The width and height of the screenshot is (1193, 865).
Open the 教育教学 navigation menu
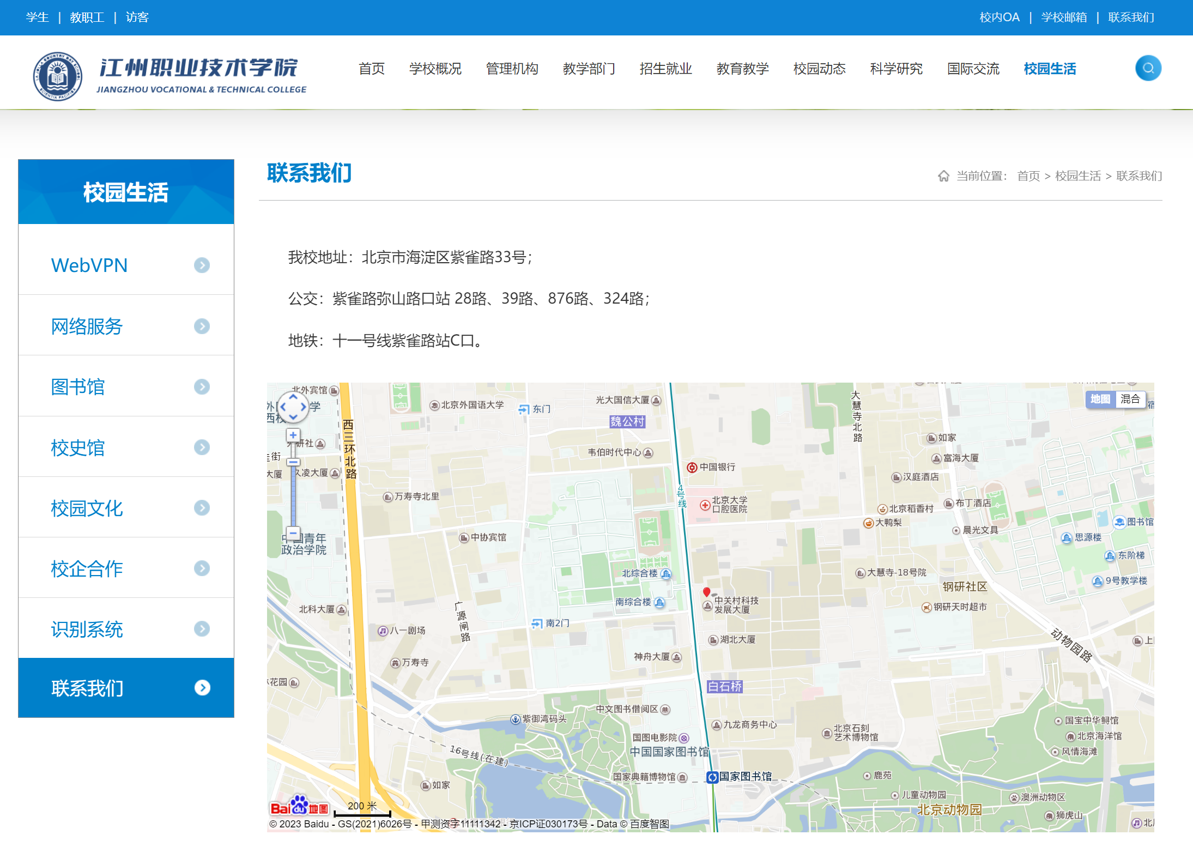point(743,69)
